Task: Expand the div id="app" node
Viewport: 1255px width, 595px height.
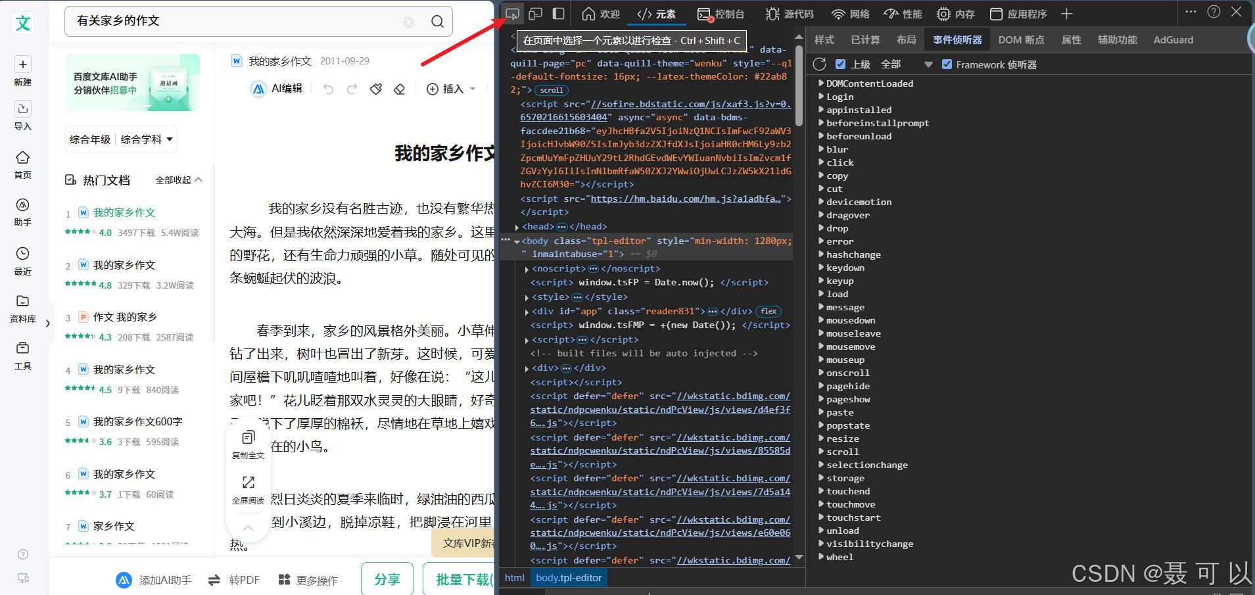Action: 527,312
